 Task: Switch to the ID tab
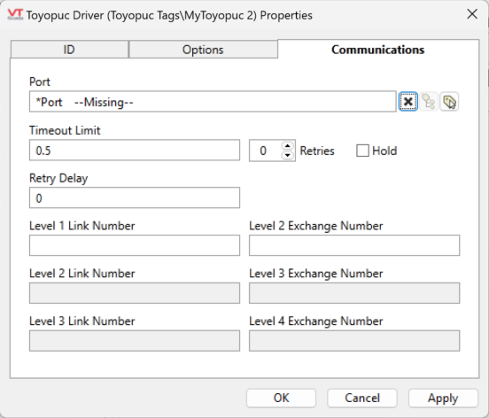pos(69,50)
